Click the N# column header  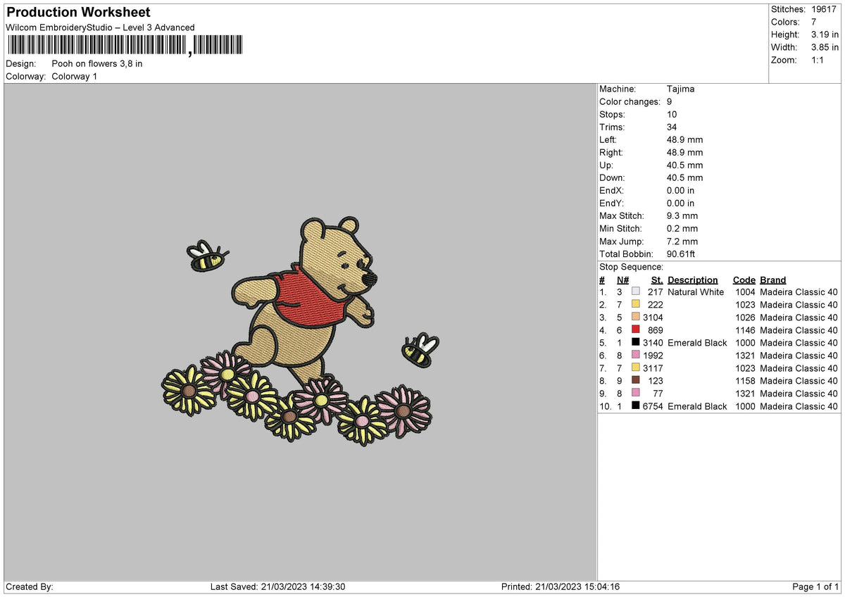(622, 279)
